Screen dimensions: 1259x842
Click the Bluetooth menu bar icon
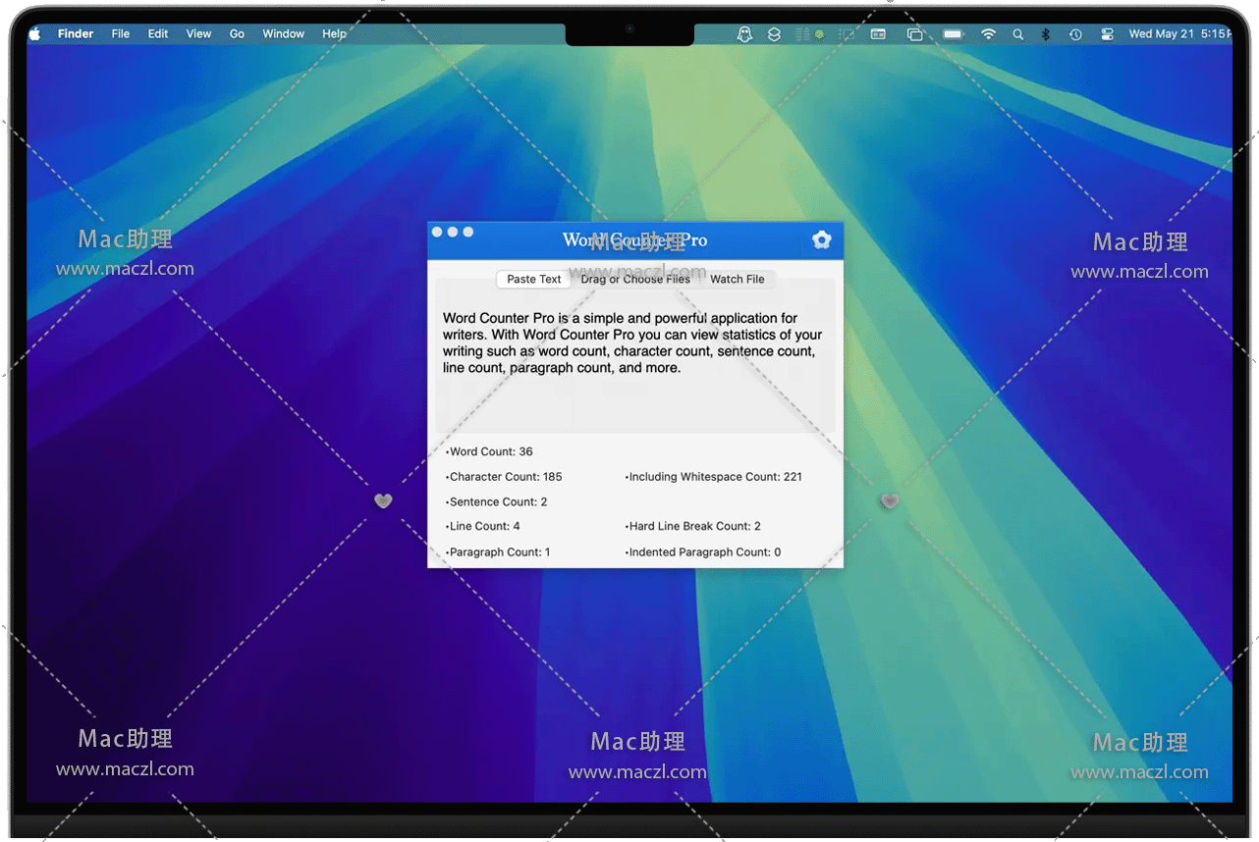(x=1046, y=34)
